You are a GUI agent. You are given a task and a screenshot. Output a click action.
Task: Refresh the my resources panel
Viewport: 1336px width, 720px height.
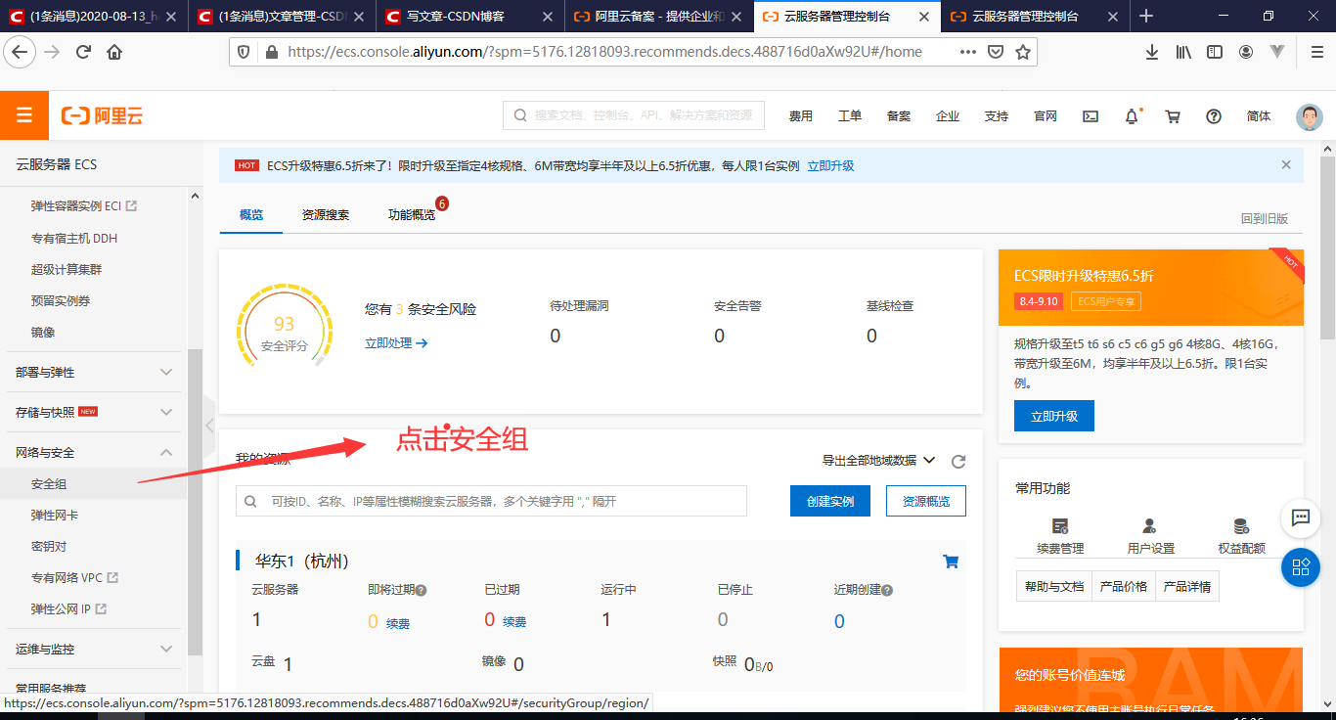[x=958, y=461]
